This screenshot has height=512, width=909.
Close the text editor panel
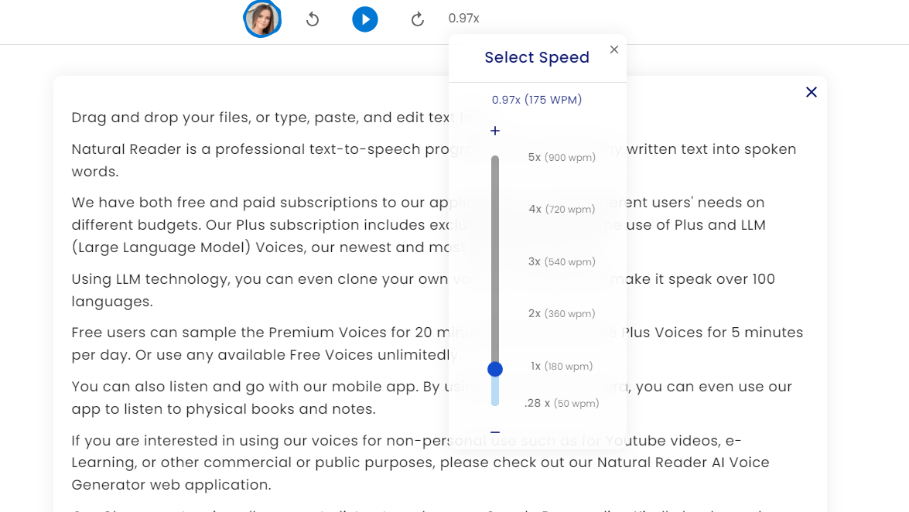pos(811,92)
